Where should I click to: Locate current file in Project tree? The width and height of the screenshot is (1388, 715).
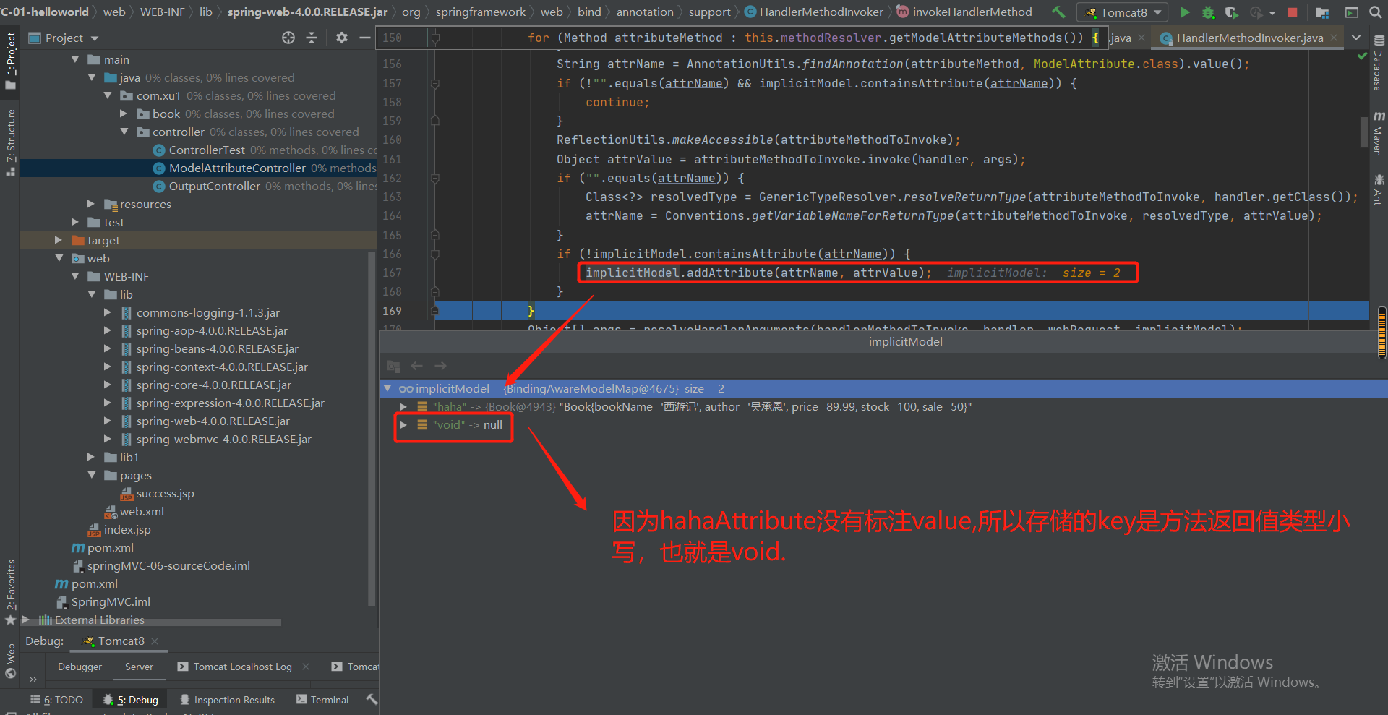coord(288,38)
